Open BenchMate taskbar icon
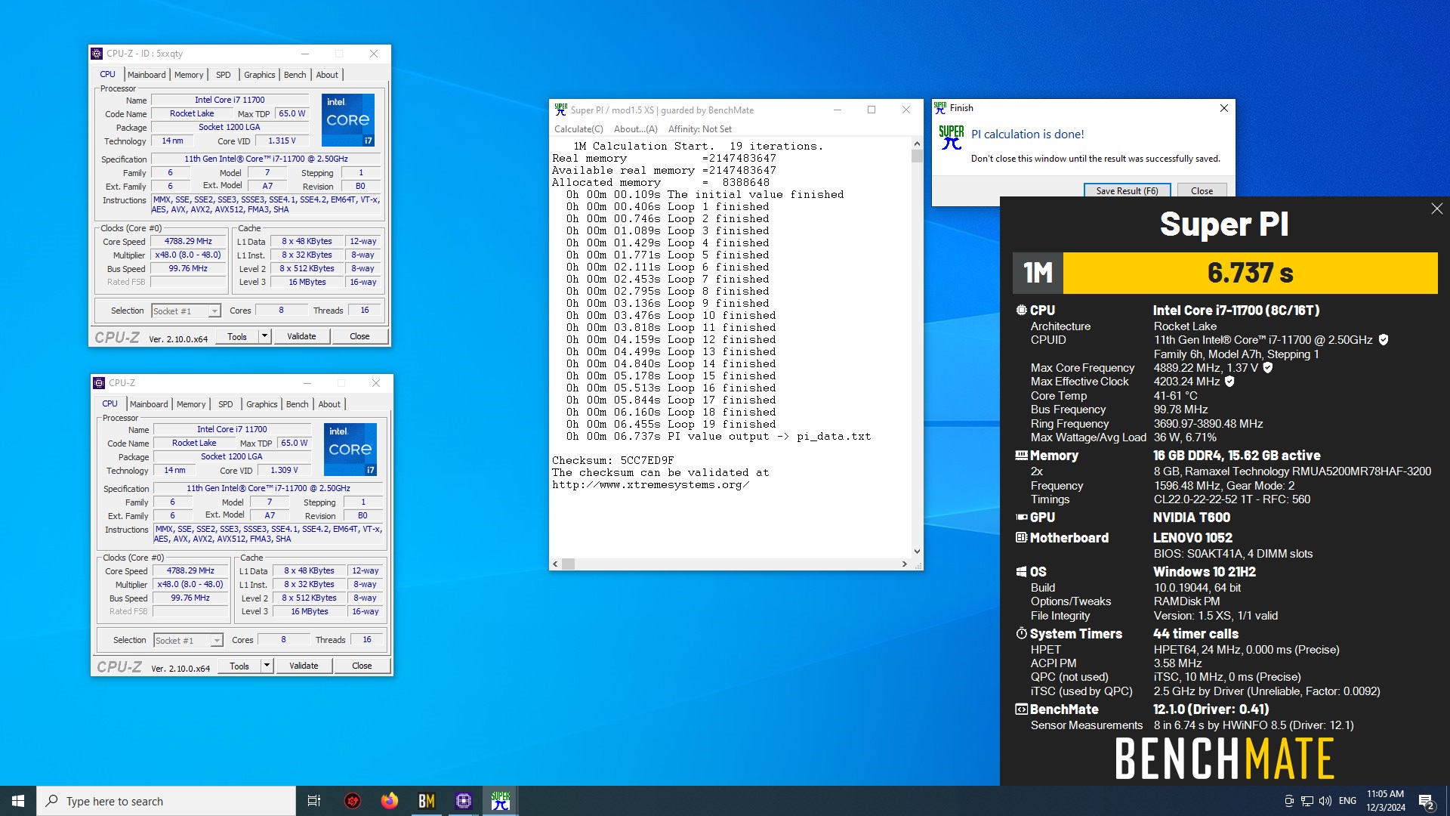 (x=427, y=801)
